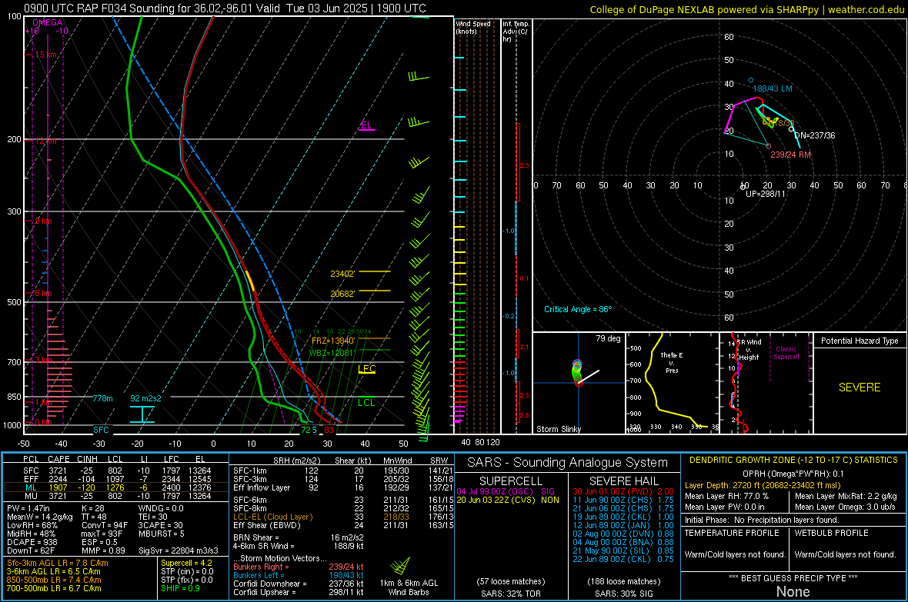Click the "FRZ=13840'" freezing level label

coord(333,341)
